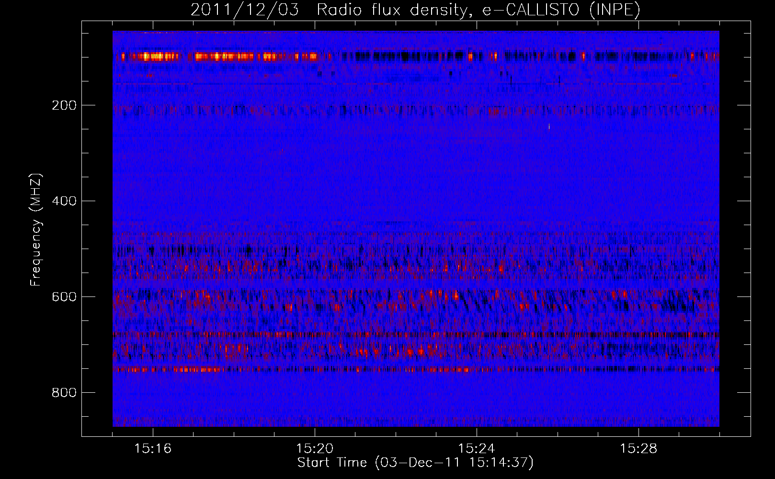Click the 600 frequency tick label
This screenshot has width=775, height=479.
pyautogui.click(x=64, y=297)
